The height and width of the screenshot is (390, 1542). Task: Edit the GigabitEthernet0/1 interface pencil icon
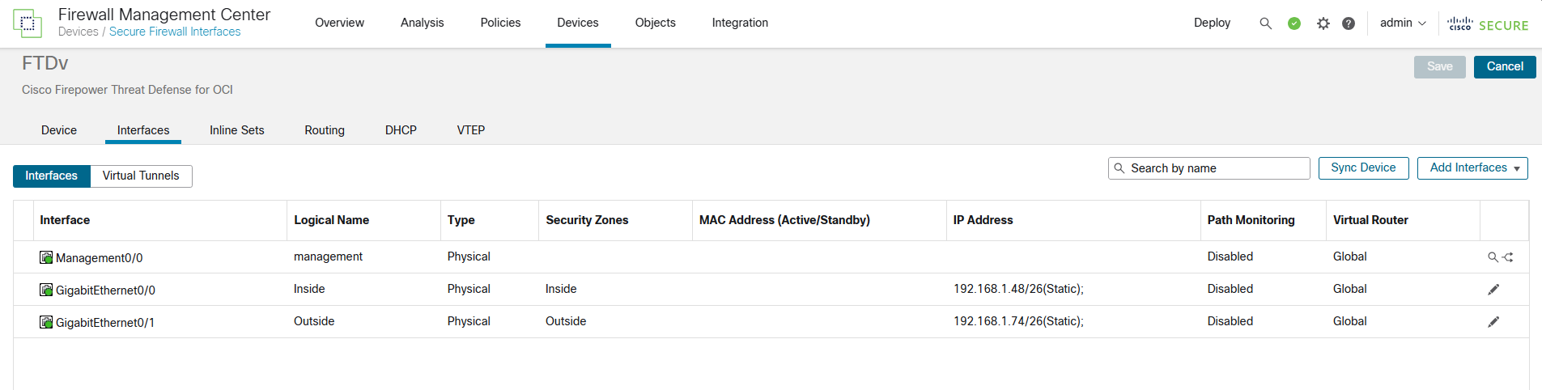point(1493,322)
